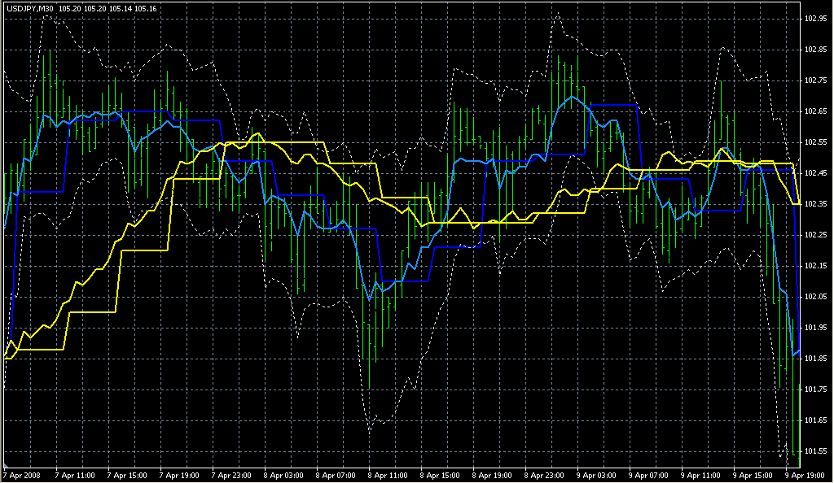This screenshot has height=483, width=834.
Task: Click the 8 Apr 11:00 time marker
Action: pyautogui.click(x=389, y=474)
